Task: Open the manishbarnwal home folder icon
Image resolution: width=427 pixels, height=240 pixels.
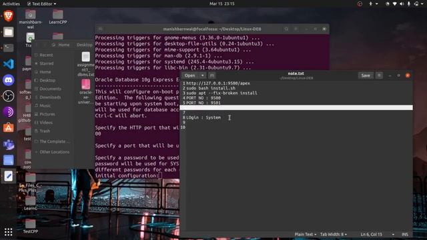Action: click(x=30, y=19)
